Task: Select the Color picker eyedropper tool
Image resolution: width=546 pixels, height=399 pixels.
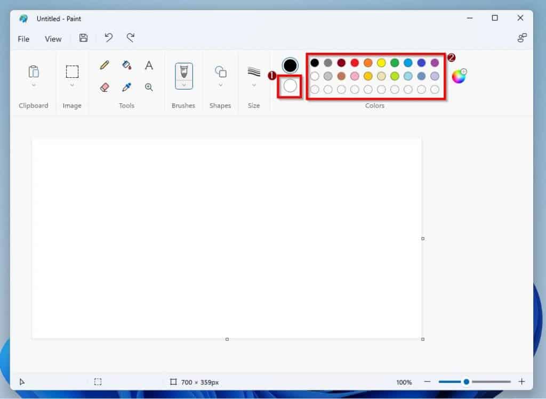Action: (x=127, y=87)
